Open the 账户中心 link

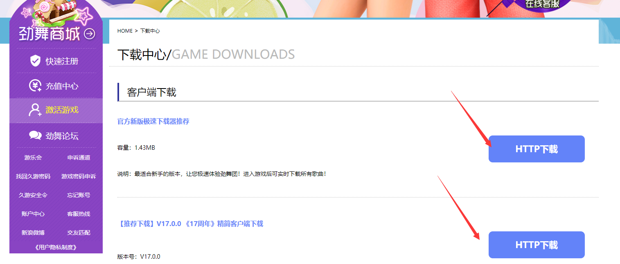click(x=33, y=214)
